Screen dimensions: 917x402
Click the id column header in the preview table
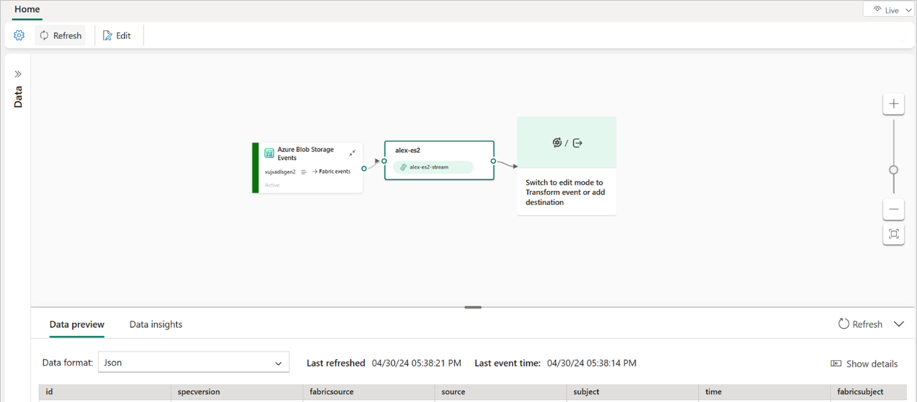[48, 392]
